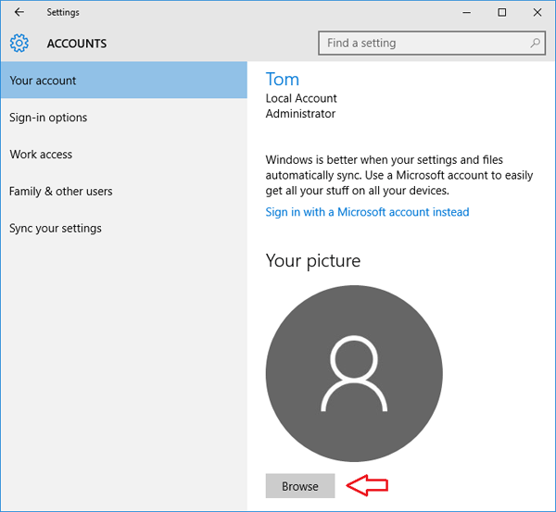This screenshot has width=556, height=512.
Task: Click the Accounts gear icon
Action: pos(19,44)
